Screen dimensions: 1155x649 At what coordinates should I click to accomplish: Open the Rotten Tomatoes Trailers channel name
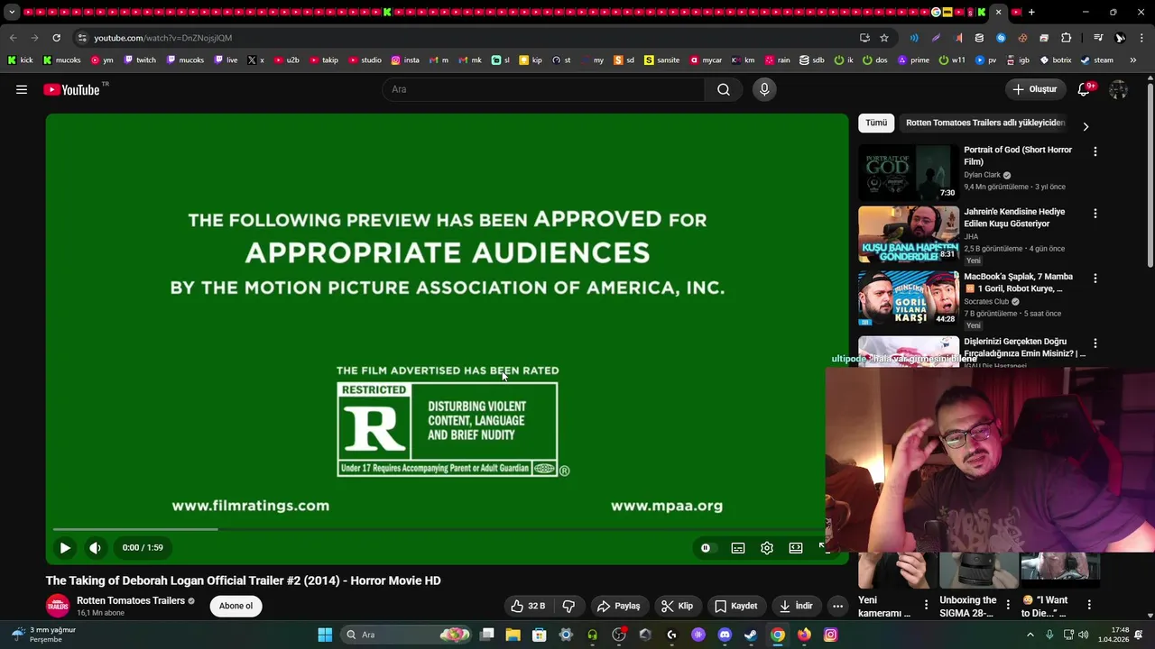131,600
